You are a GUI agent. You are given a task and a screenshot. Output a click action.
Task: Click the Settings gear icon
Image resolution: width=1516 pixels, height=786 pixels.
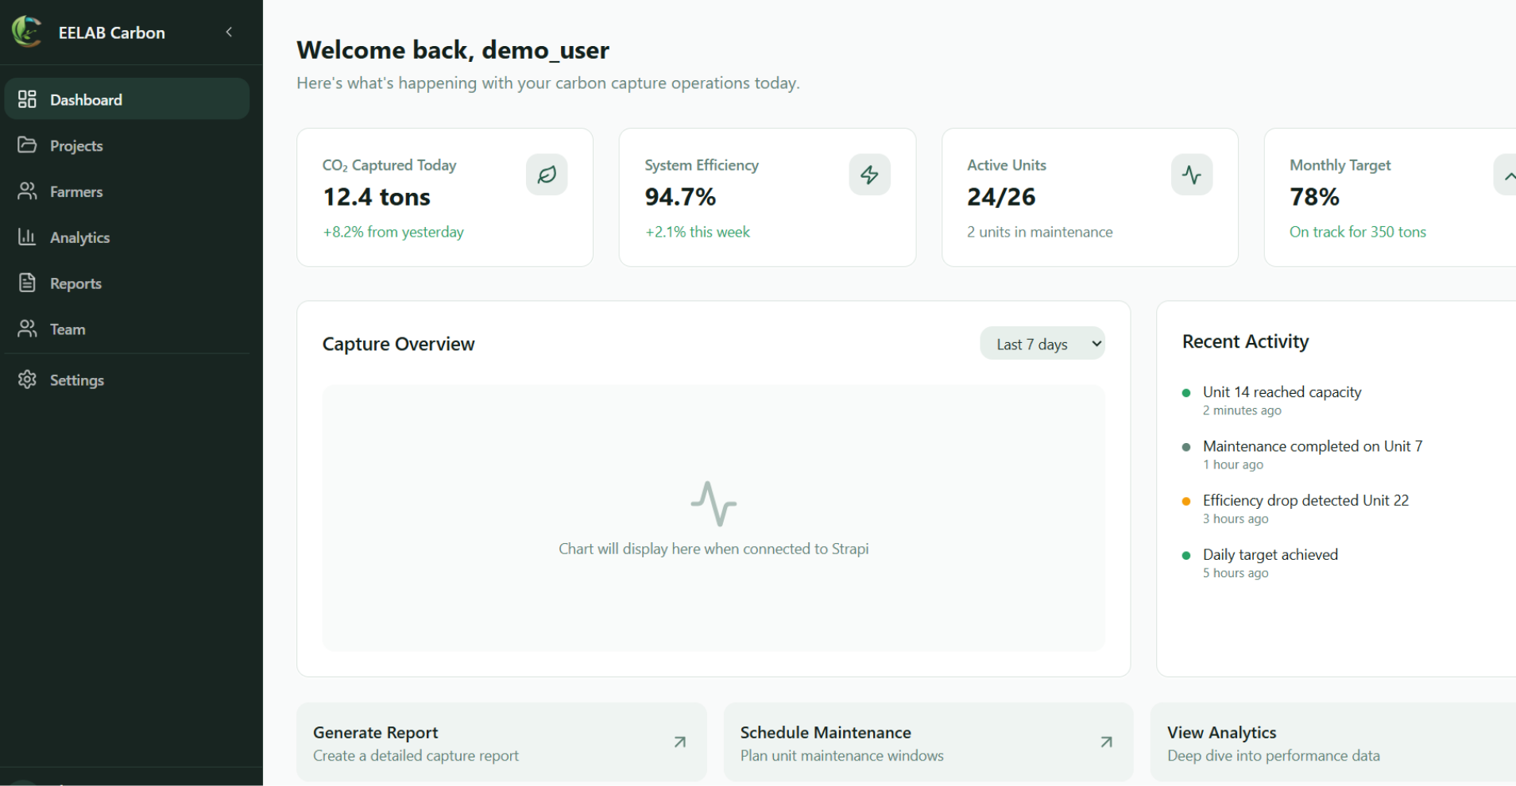(27, 380)
